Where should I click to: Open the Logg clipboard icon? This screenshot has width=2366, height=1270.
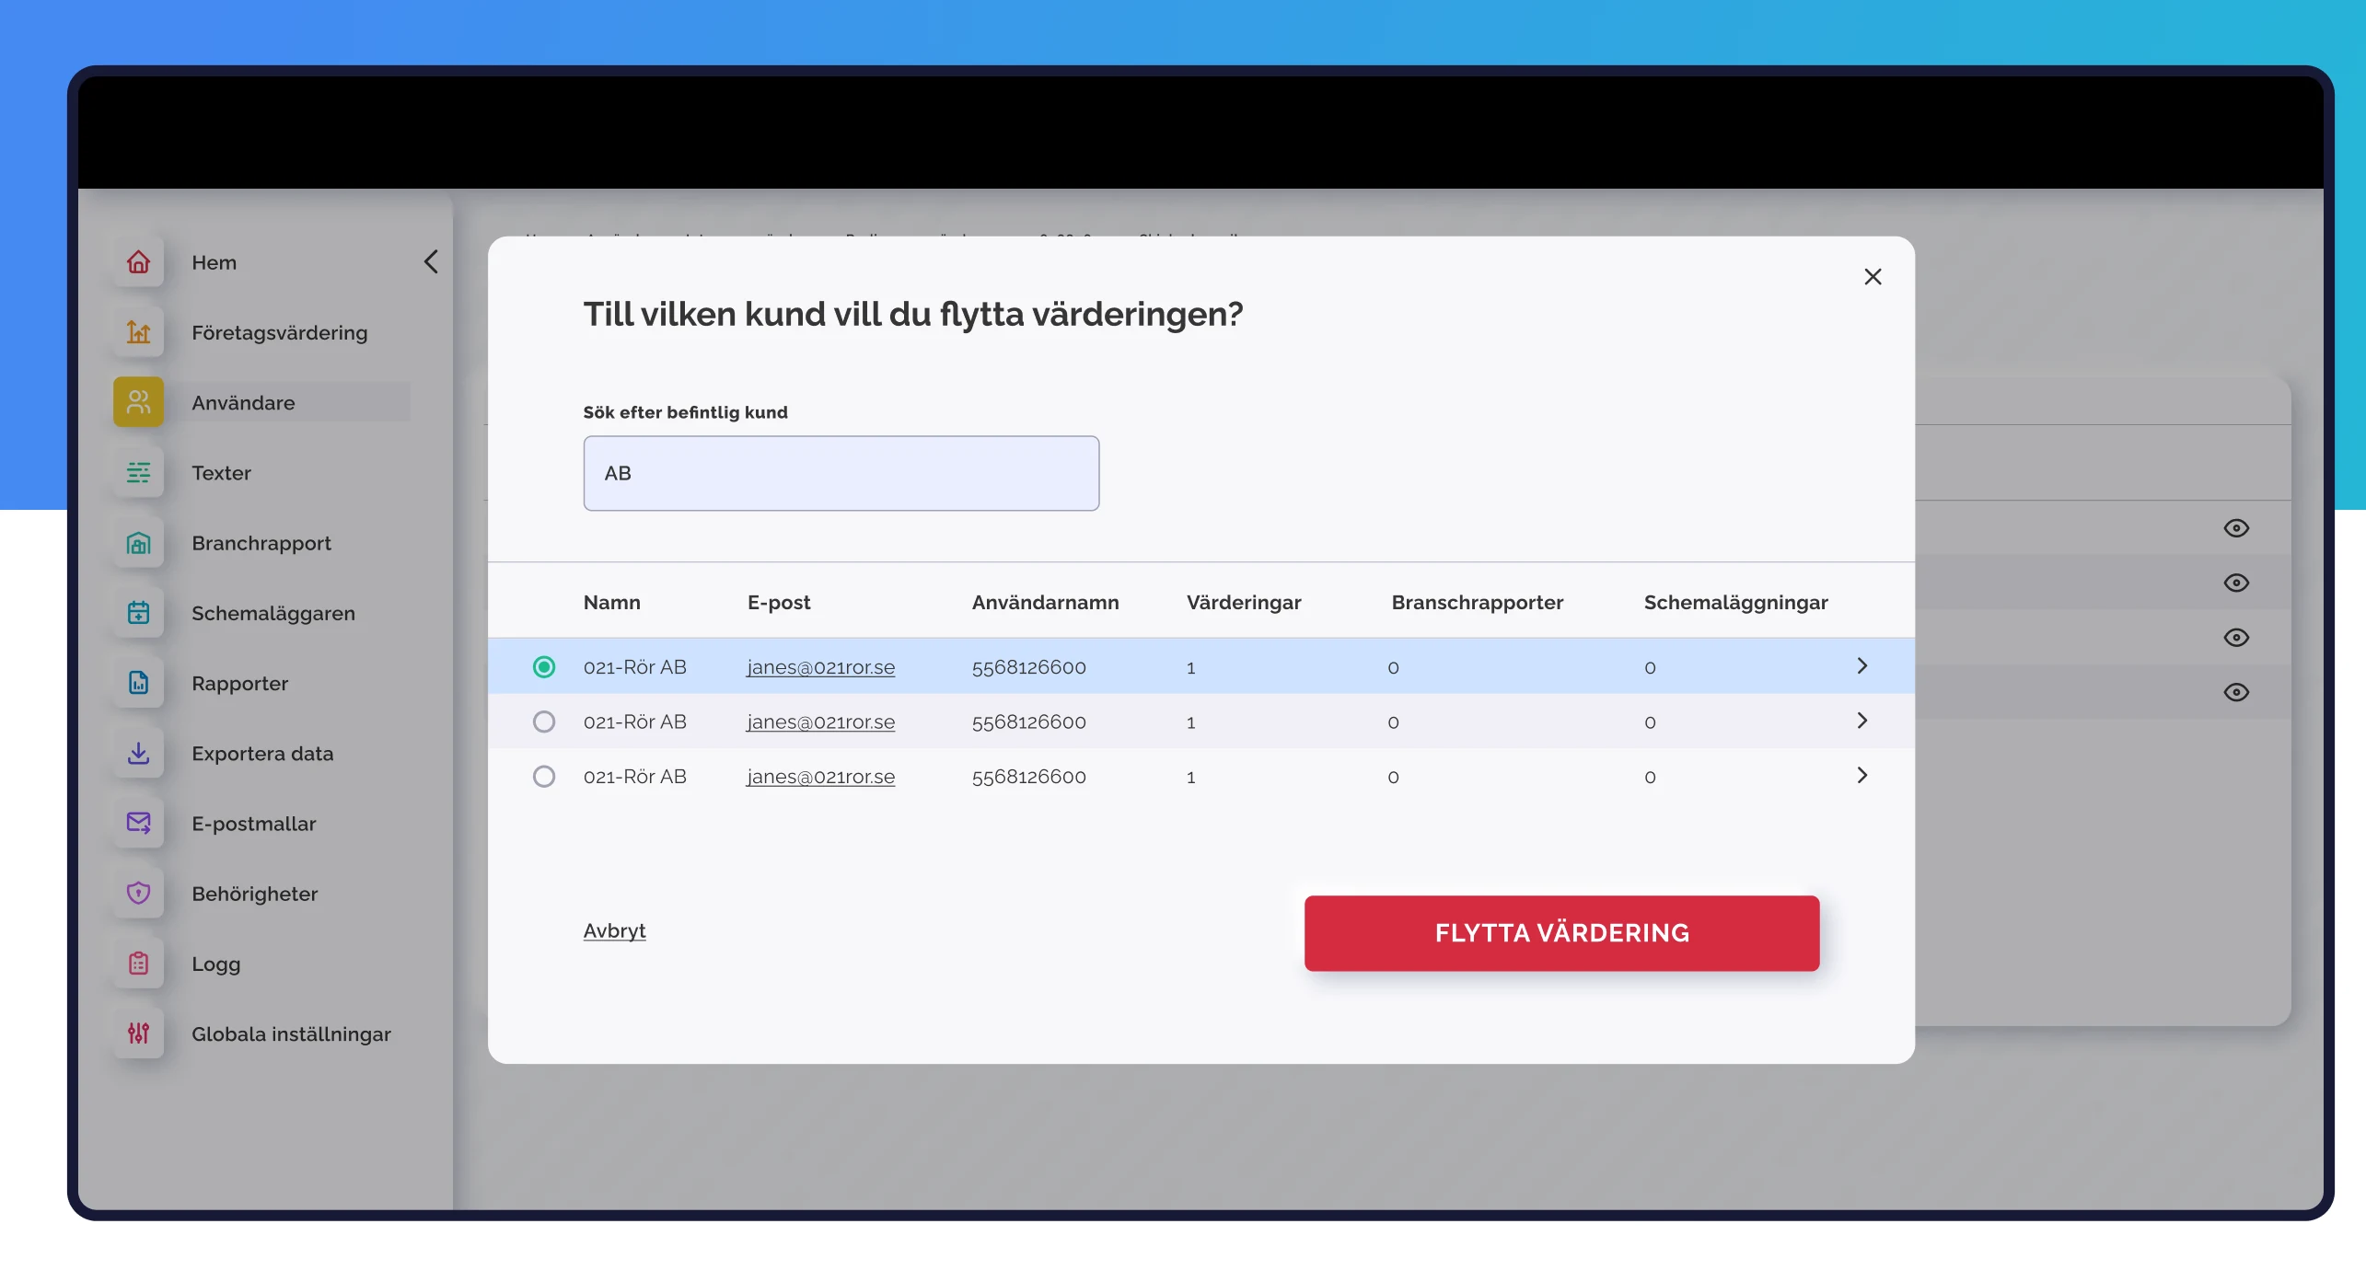coord(138,964)
